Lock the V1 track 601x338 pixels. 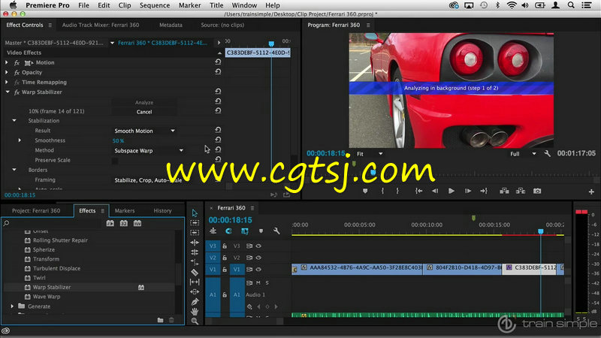click(225, 270)
